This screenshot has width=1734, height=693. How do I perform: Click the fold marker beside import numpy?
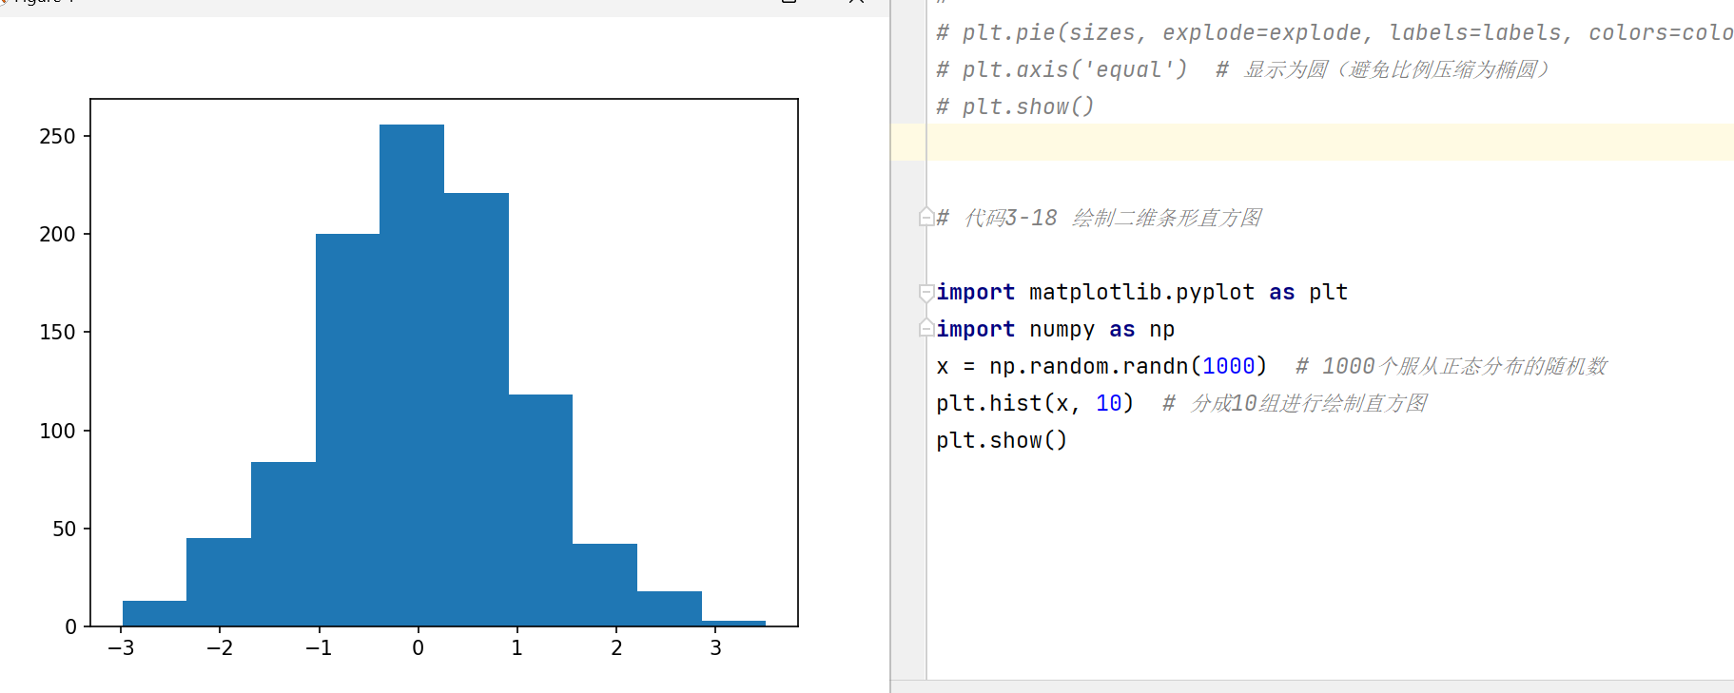coord(926,329)
